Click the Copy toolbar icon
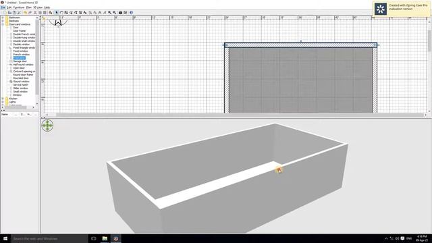Viewport: 432px width, 243px height. (x=40, y=12)
